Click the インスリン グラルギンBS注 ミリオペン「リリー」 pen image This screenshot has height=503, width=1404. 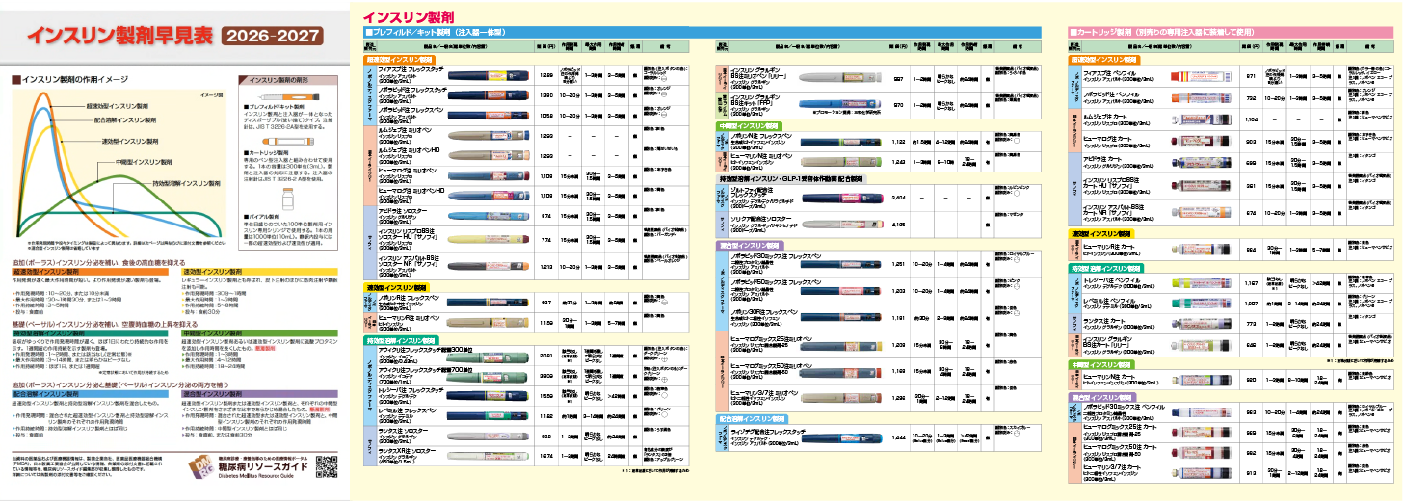[839, 78]
